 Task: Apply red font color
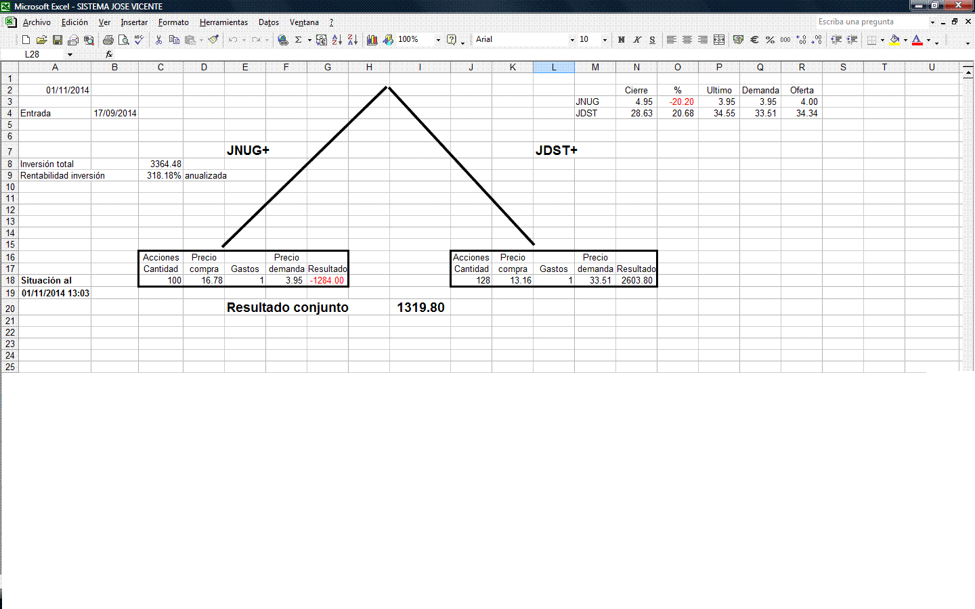pyautogui.click(x=917, y=40)
